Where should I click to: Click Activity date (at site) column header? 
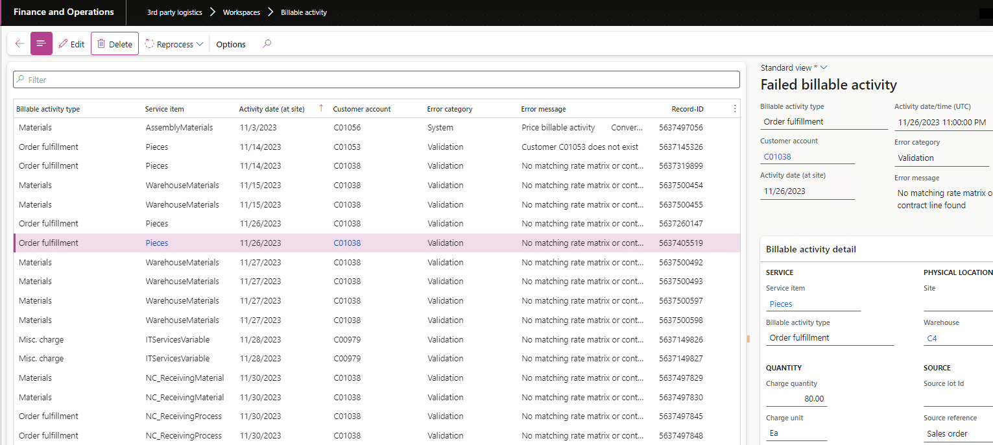272,109
